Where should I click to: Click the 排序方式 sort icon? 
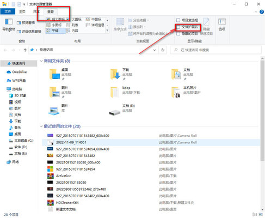tap(120, 22)
